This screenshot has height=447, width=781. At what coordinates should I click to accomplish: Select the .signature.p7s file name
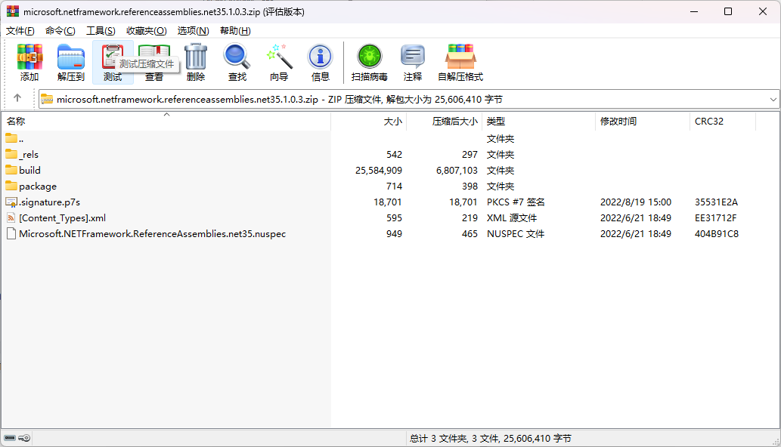50,202
